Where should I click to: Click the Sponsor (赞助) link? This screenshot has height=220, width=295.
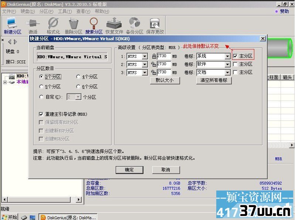pyautogui.click(x=284, y=11)
